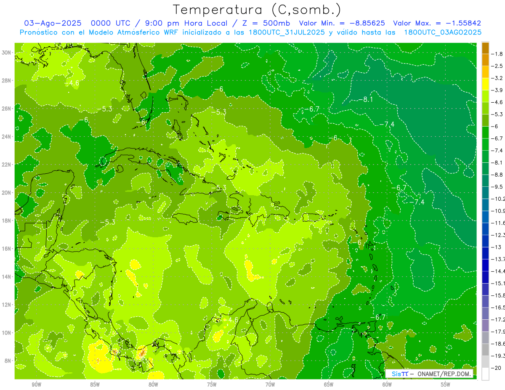The width and height of the screenshot is (505, 390).
Task: Click the '-8.1' contour label on the map
Action: (x=365, y=99)
